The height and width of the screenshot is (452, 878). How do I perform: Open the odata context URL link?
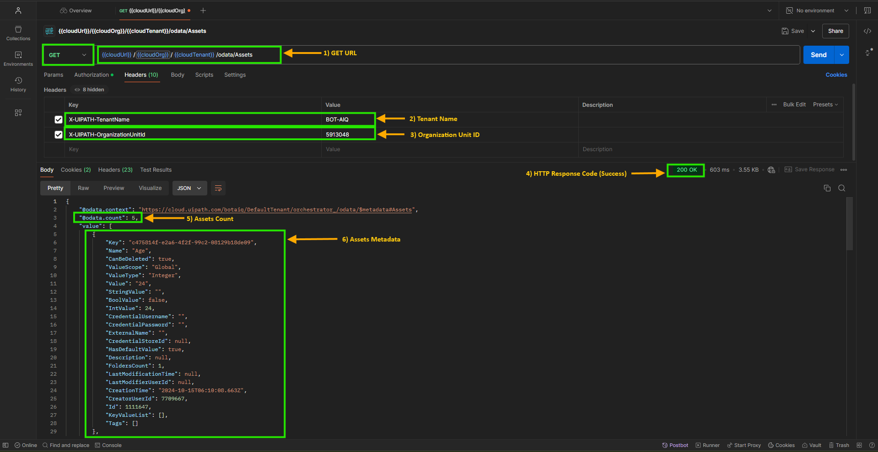[276, 210]
